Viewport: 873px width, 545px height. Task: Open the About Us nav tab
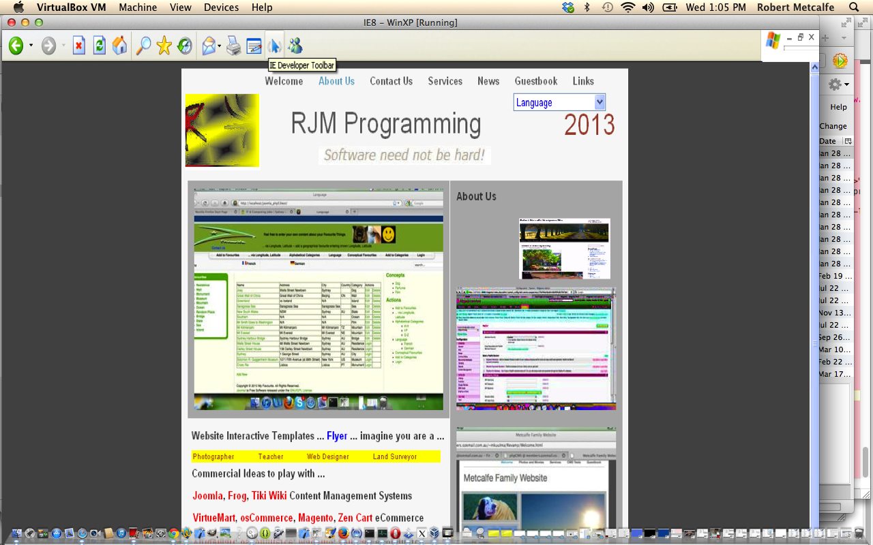[336, 80]
